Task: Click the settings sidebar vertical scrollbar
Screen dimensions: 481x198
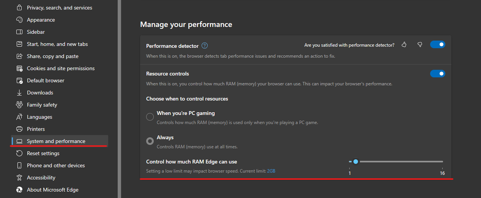Action: coord(119,99)
